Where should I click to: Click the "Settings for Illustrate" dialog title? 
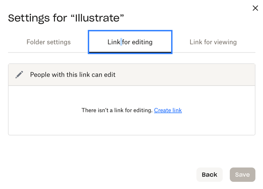point(66,18)
